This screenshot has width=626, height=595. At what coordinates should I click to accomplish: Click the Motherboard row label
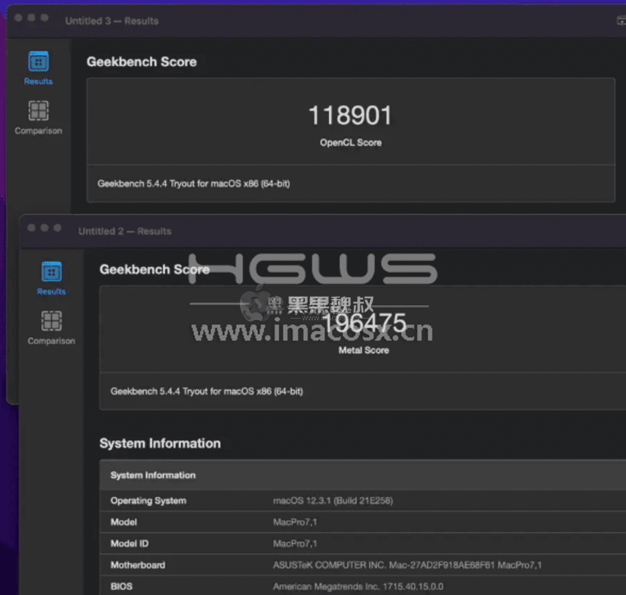pyautogui.click(x=138, y=565)
